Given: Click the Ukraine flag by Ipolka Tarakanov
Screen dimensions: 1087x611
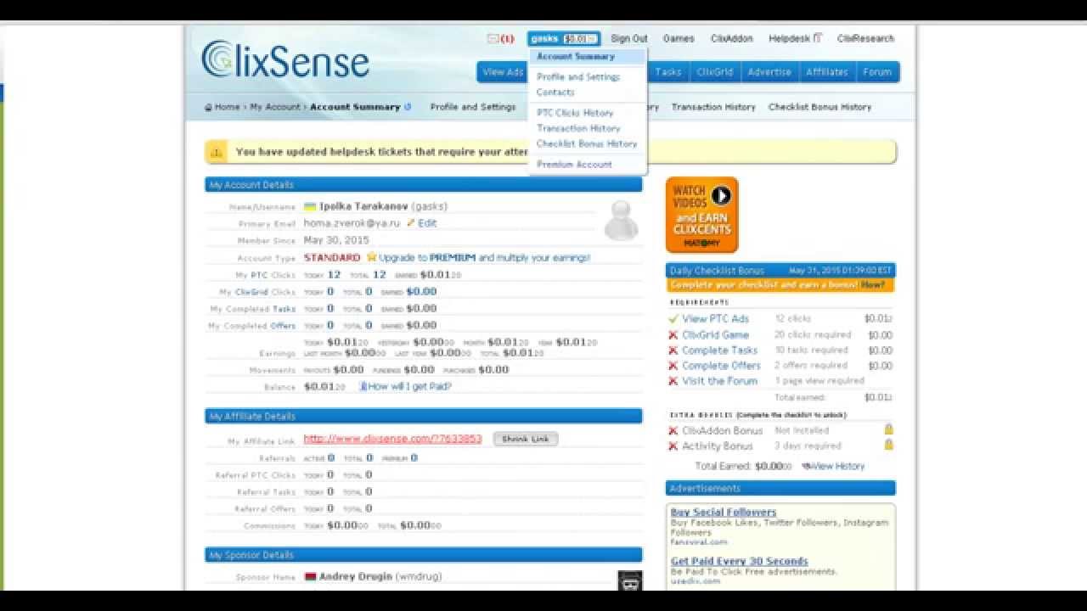Looking at the screenshot, I should (x=310, y=207).
